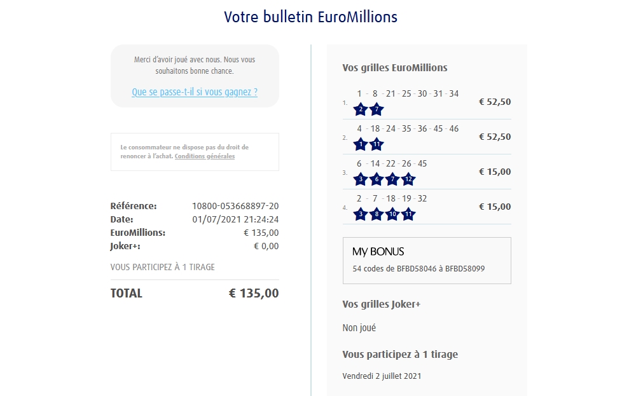Click the purchase date 01/07/2021 21:24:24

(235, 219)
